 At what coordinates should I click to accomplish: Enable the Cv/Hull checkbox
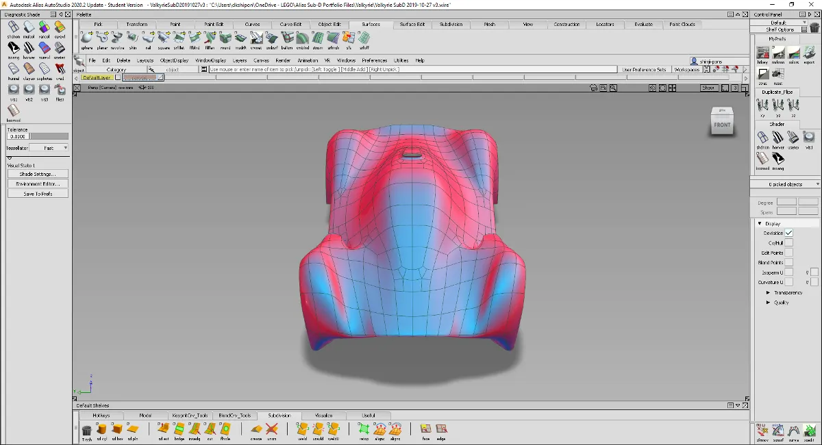(789, 243)
